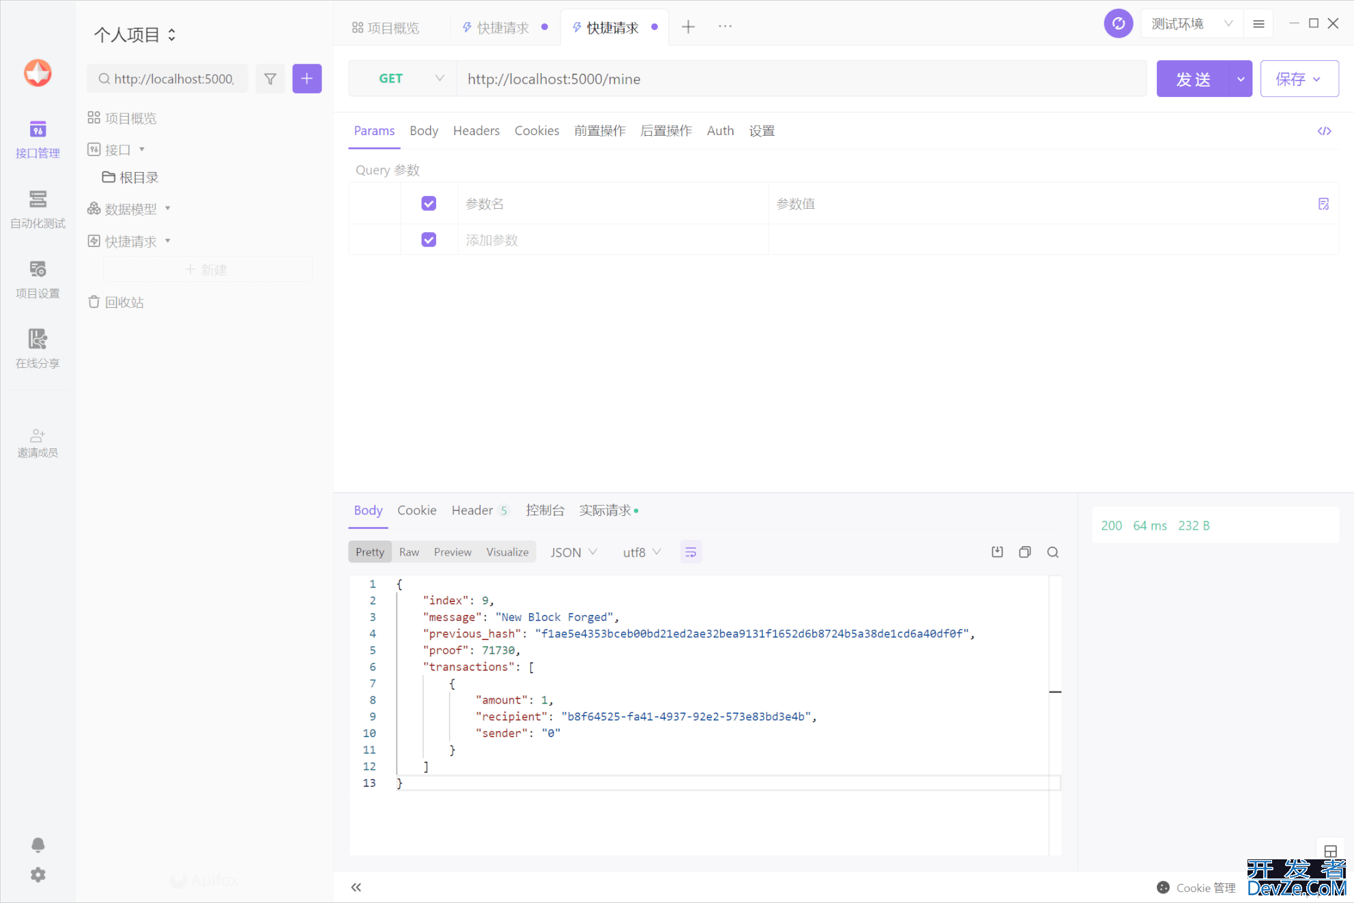The image size is (1354, 903).
Task: Open the response Header tab
Action: pos(480,511)
